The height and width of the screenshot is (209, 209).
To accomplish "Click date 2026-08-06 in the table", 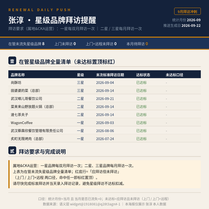I will (x=105, y=131).
